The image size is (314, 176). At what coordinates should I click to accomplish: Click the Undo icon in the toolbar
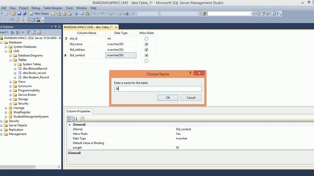click(x=94, y=14)
